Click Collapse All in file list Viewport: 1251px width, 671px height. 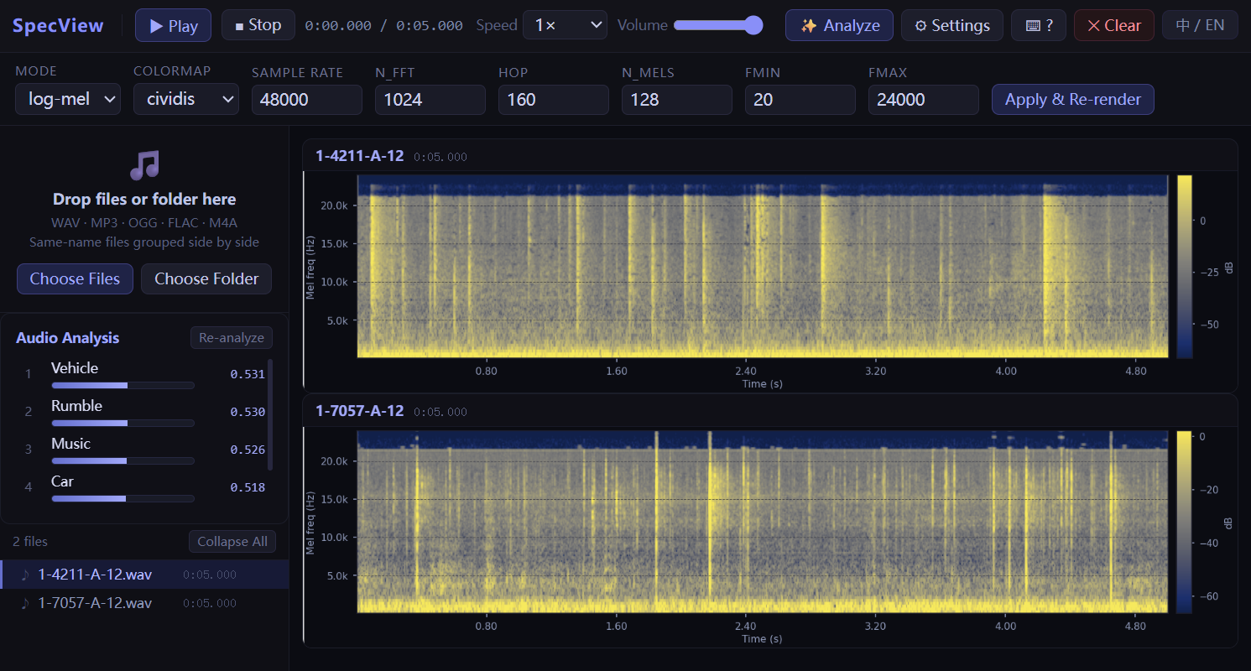pyautogui.click(x=232, y=542)
